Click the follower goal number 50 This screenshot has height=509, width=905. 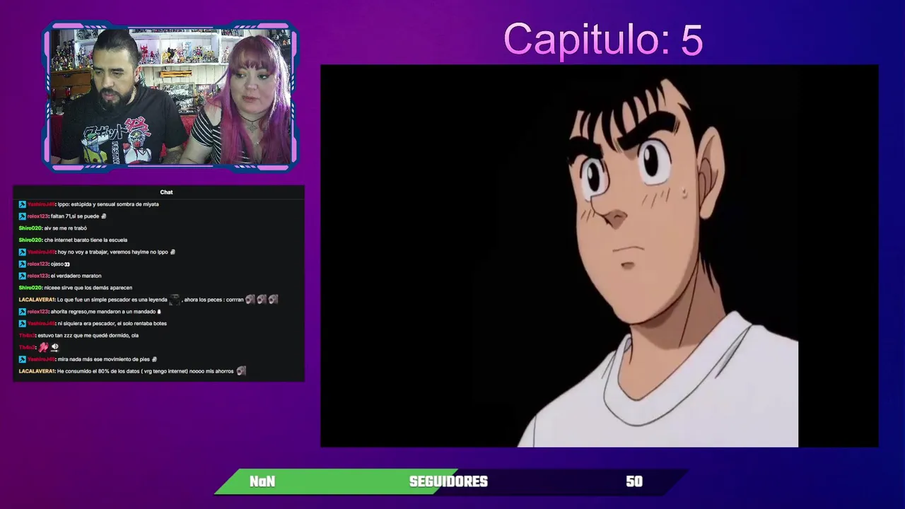(x=634, y=481)
